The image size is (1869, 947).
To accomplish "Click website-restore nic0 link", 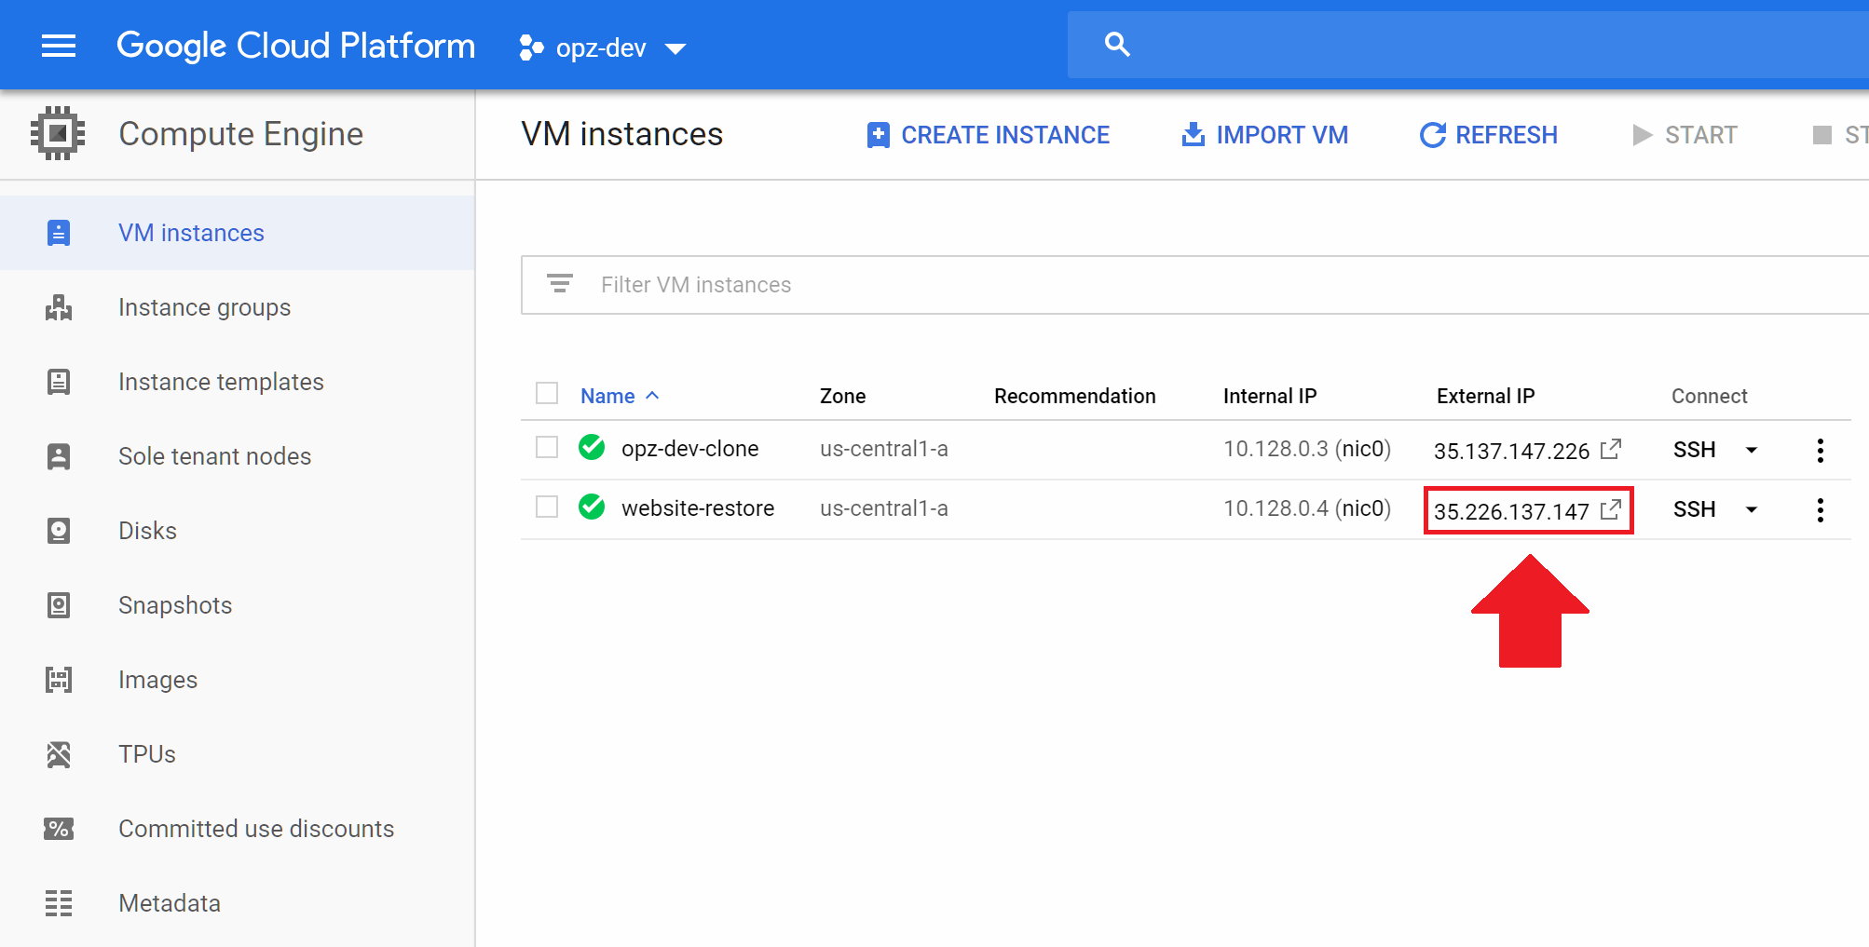I will point(1363,508).
